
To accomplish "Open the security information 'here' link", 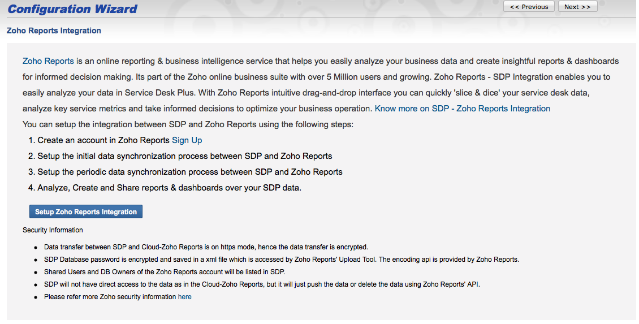I will point(184,297).
